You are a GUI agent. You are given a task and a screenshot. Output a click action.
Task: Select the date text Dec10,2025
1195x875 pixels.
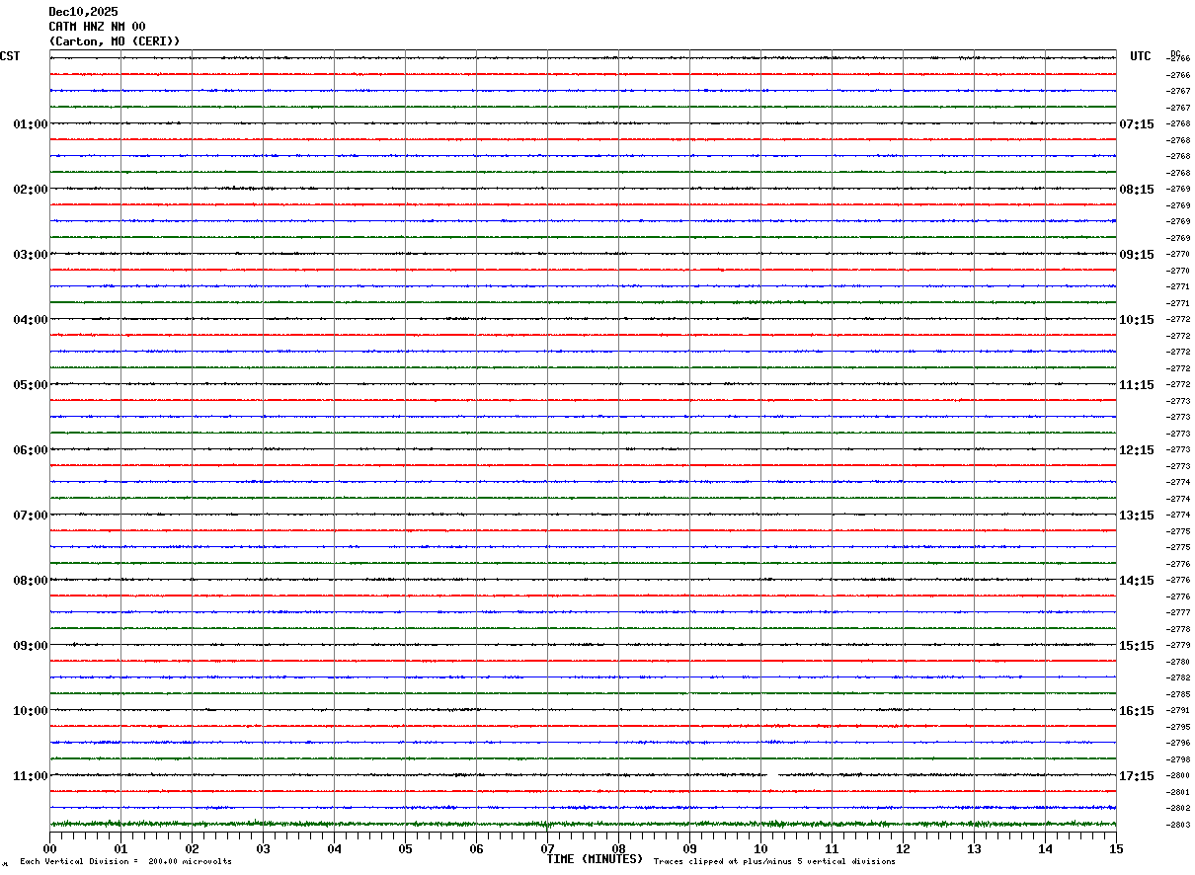pos(83,12)
